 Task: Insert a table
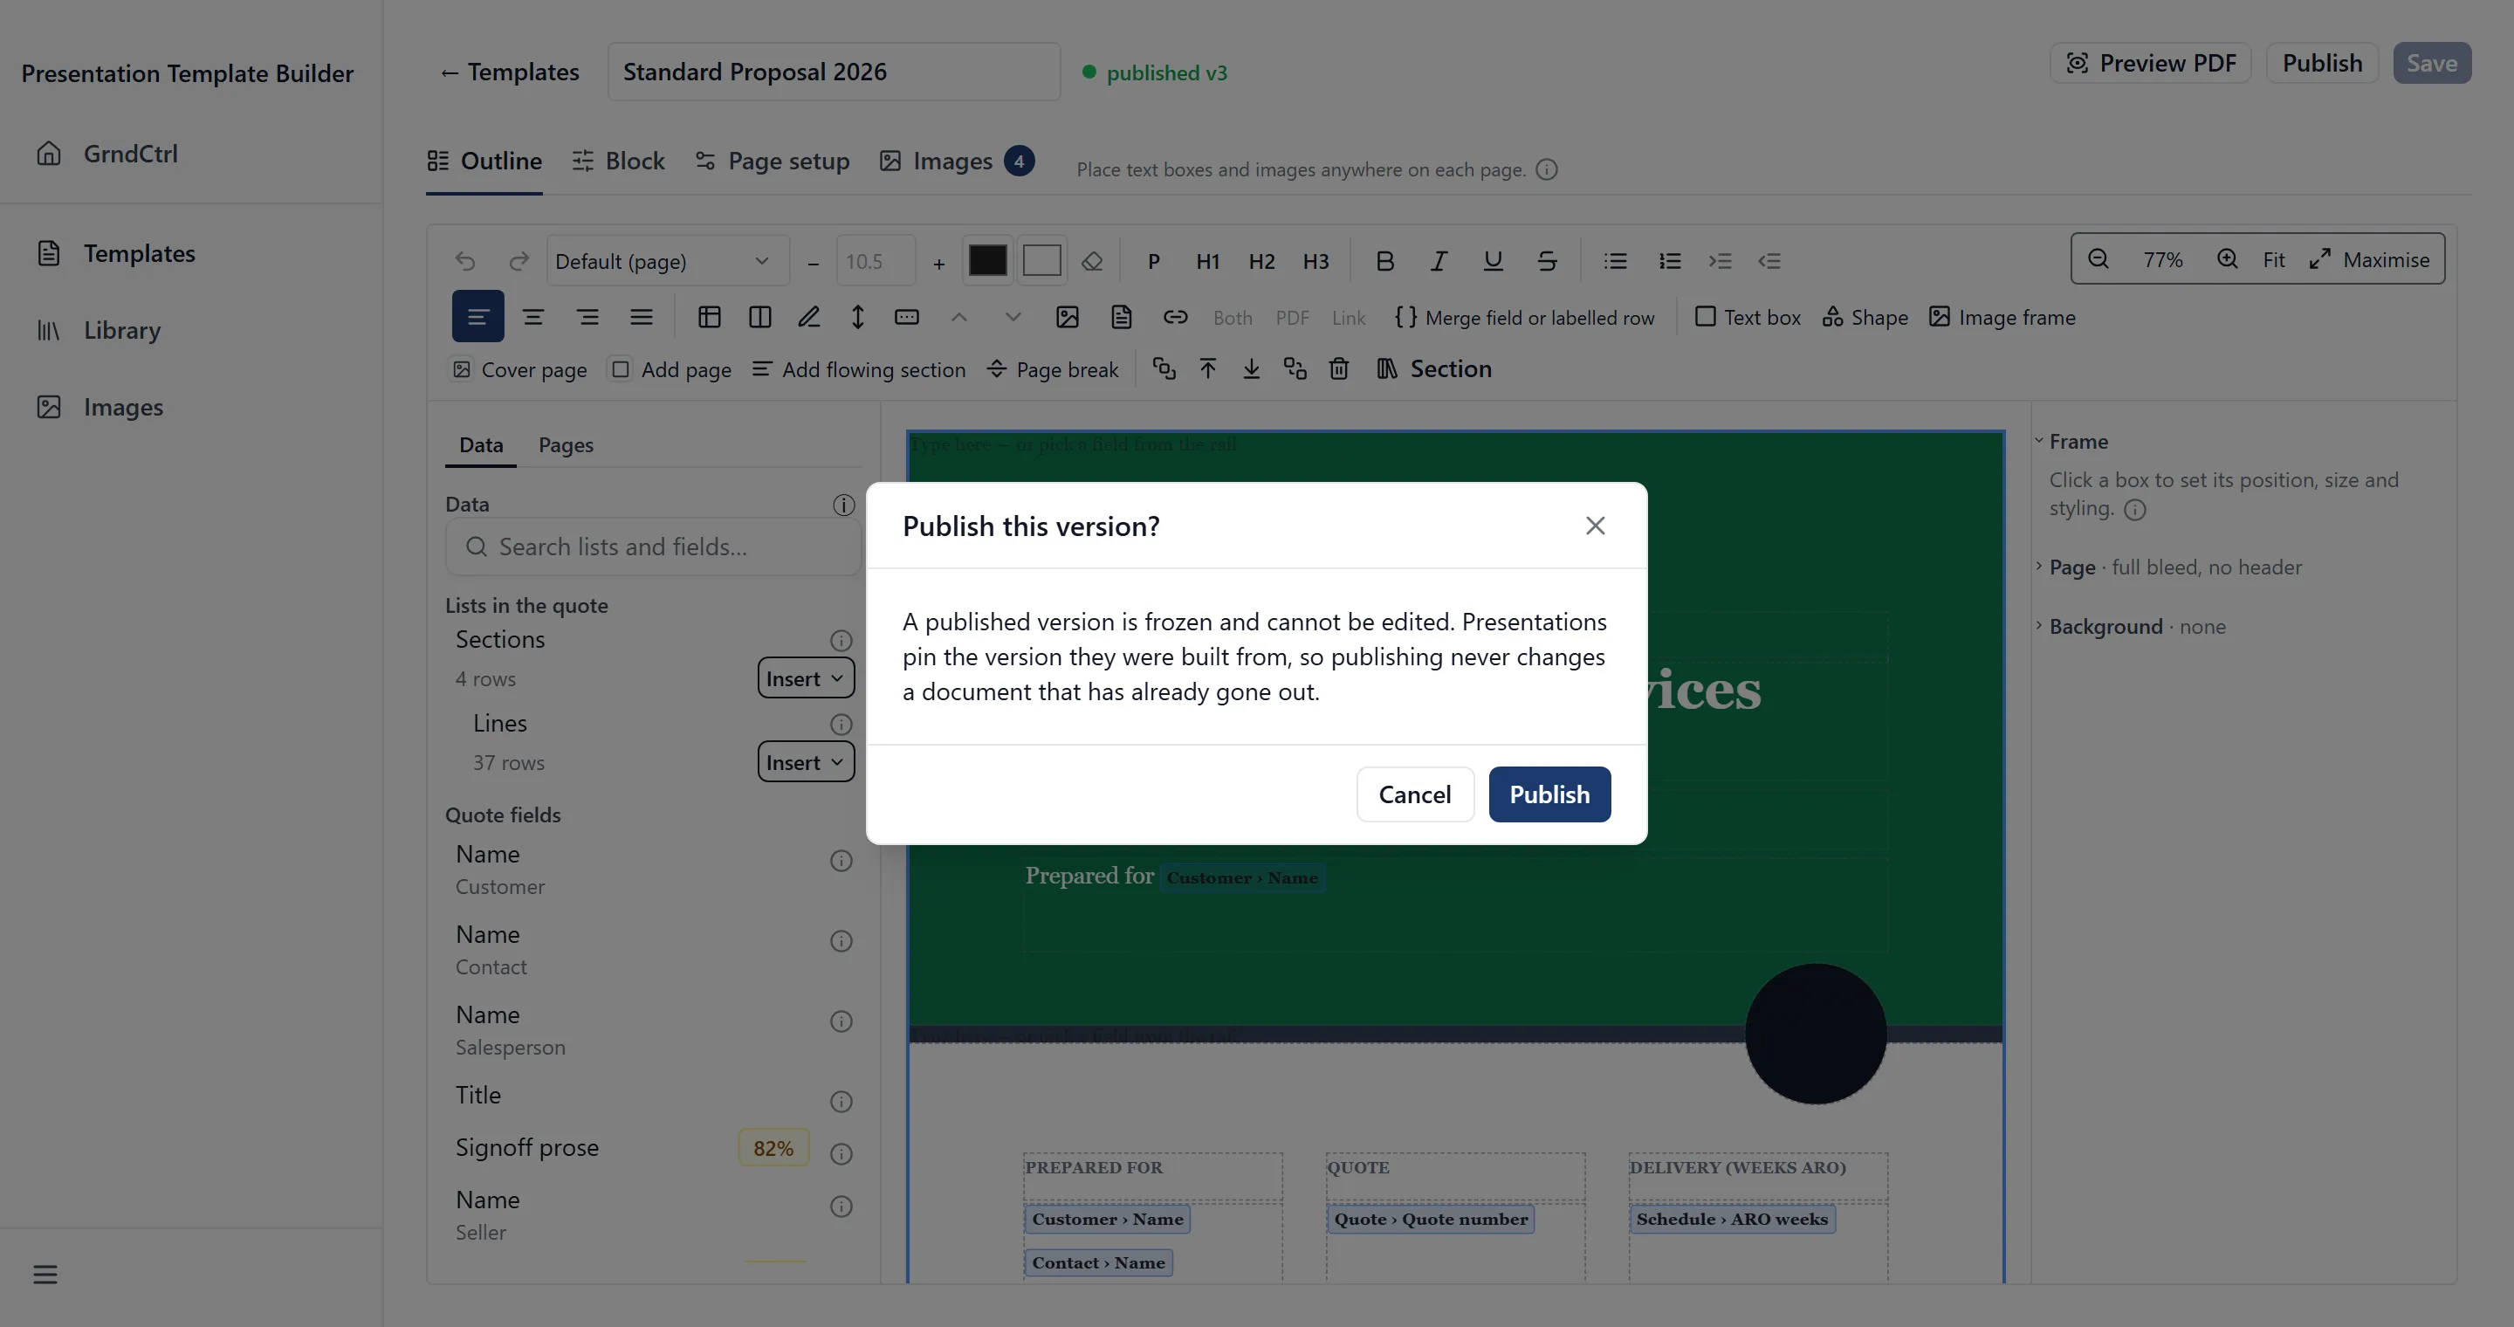(x=710, y=316)
